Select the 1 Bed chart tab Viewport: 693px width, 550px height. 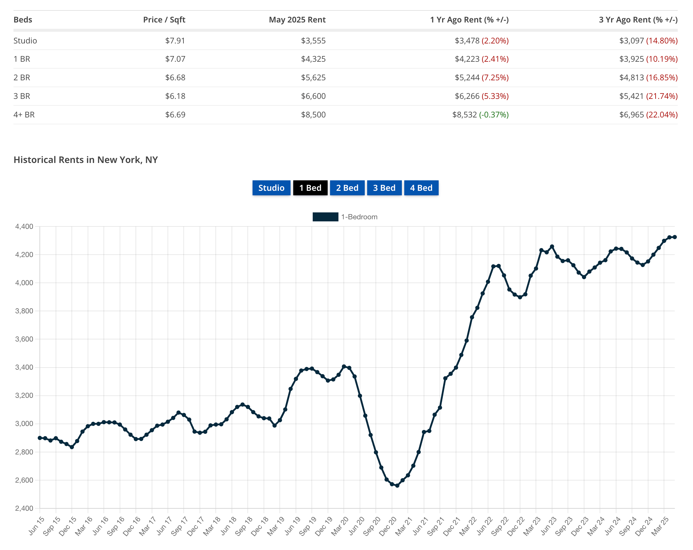pyautogui.click(x=310, y=188)
